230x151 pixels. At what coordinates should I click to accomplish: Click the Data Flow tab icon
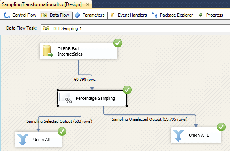click(x=44, y=15)
